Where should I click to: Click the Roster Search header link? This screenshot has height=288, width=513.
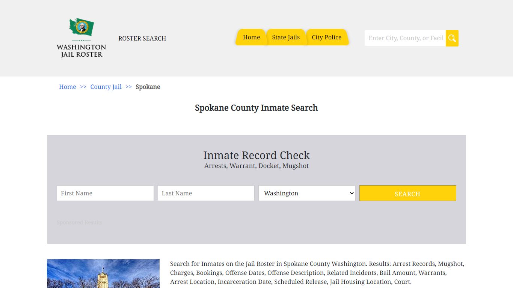tap(142, 38)
